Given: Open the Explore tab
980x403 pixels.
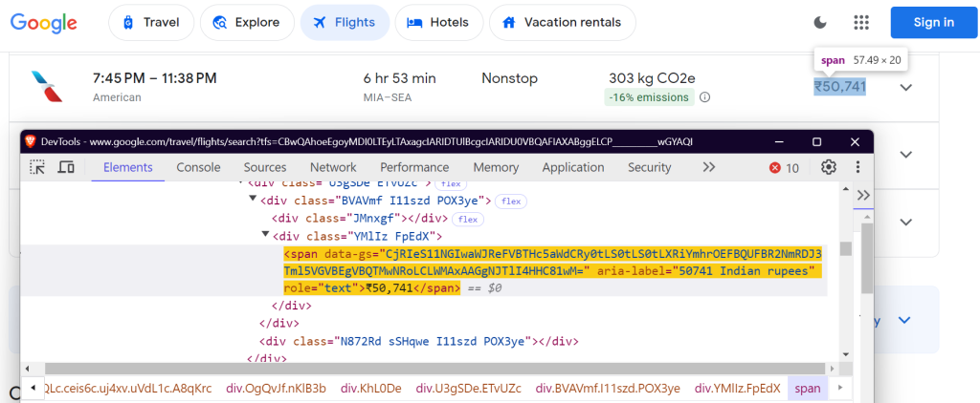Looking at the screenshot, I should 247,23.
